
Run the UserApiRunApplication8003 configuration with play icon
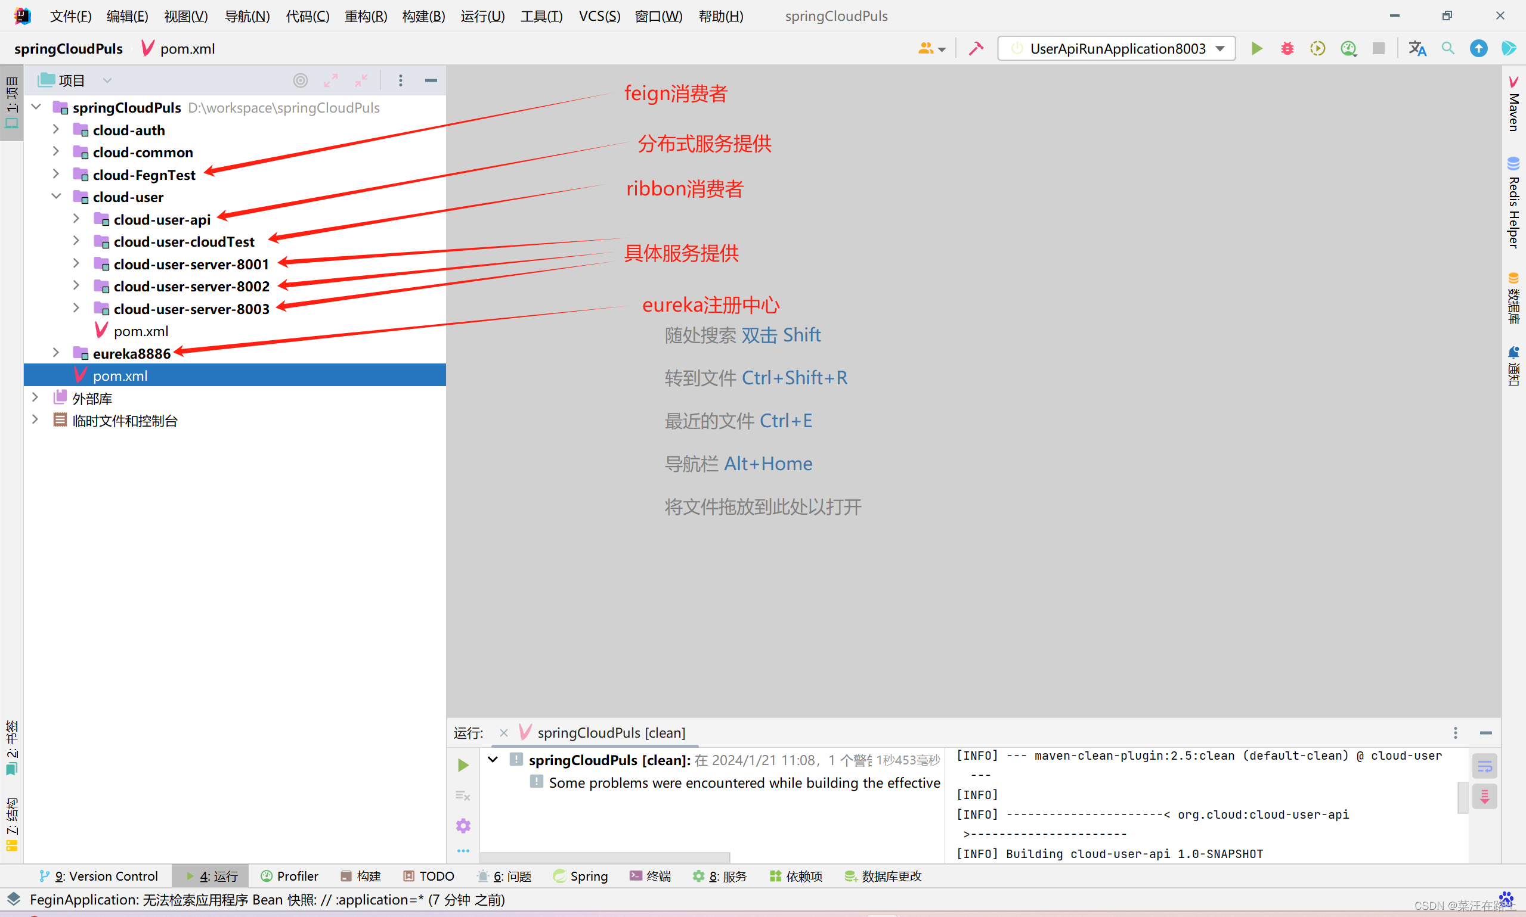[1257, 48]
